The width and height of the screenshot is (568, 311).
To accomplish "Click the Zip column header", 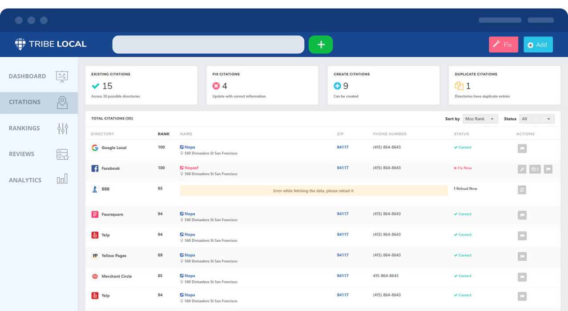I will coord(340,134).
